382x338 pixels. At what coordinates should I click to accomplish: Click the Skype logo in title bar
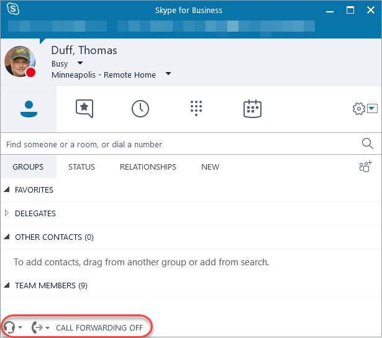click(13, 9)
